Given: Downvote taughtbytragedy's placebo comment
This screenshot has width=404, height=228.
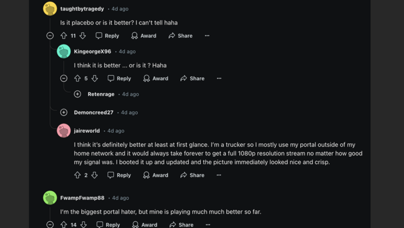Looking at the screenshot, I should (83, 36).
